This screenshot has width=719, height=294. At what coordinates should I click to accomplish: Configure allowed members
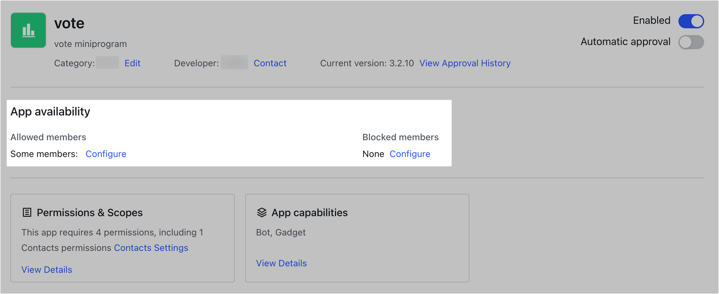pyautogui.click(x=106, y=154)
